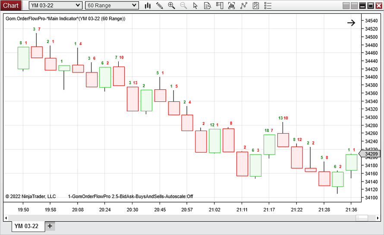Open the strategy performance clipboard icon

pyautogui.click(x=256, y=5)
